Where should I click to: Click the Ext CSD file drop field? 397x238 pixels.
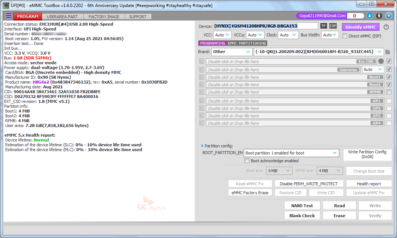click(291, 61)
